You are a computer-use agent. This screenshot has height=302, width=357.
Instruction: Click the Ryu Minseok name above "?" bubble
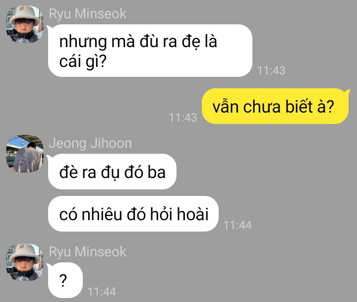tap(87, 252)
